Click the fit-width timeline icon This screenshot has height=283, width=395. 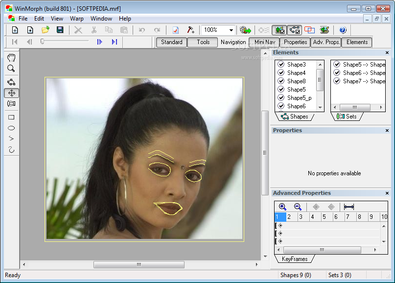click(x=349, y=207)
